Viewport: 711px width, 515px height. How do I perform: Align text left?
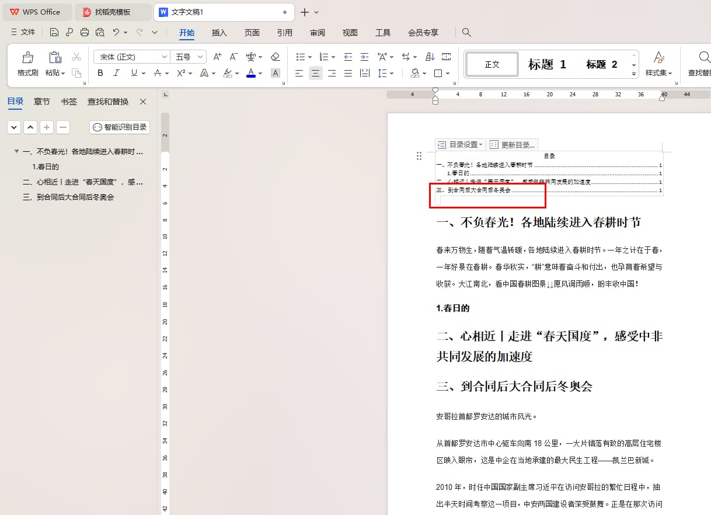299,73
